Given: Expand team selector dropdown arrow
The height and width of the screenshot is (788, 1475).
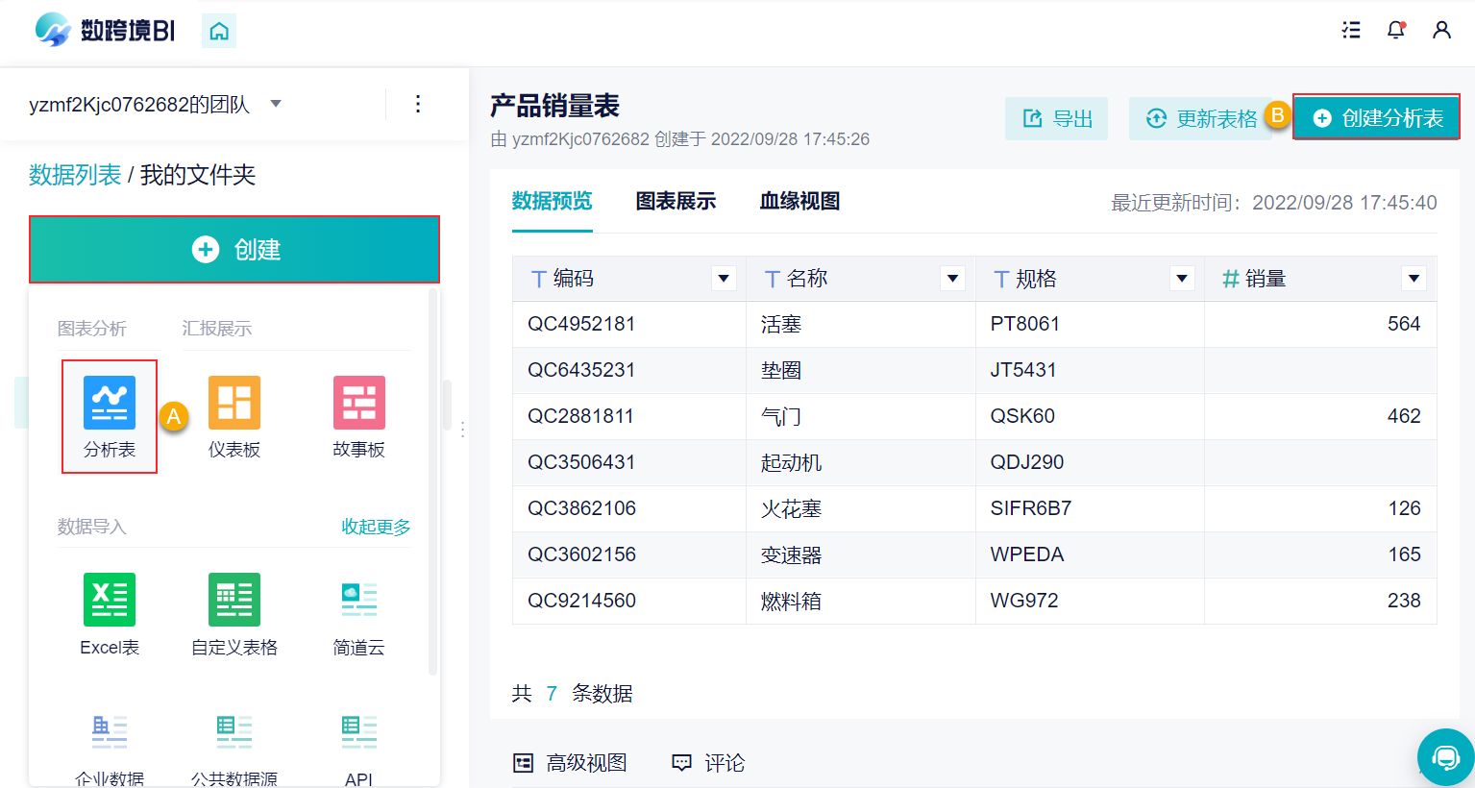Looking at the screenshot, I should pos(276,104).
